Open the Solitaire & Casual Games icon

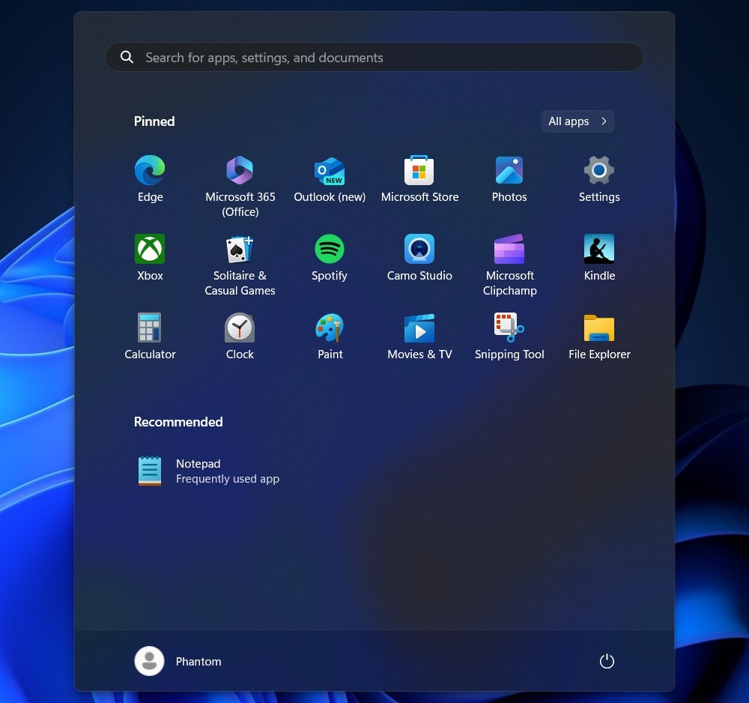[240, 249]
